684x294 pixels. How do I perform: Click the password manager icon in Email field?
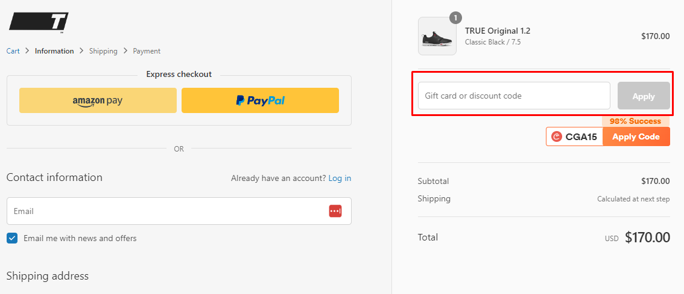335,211
